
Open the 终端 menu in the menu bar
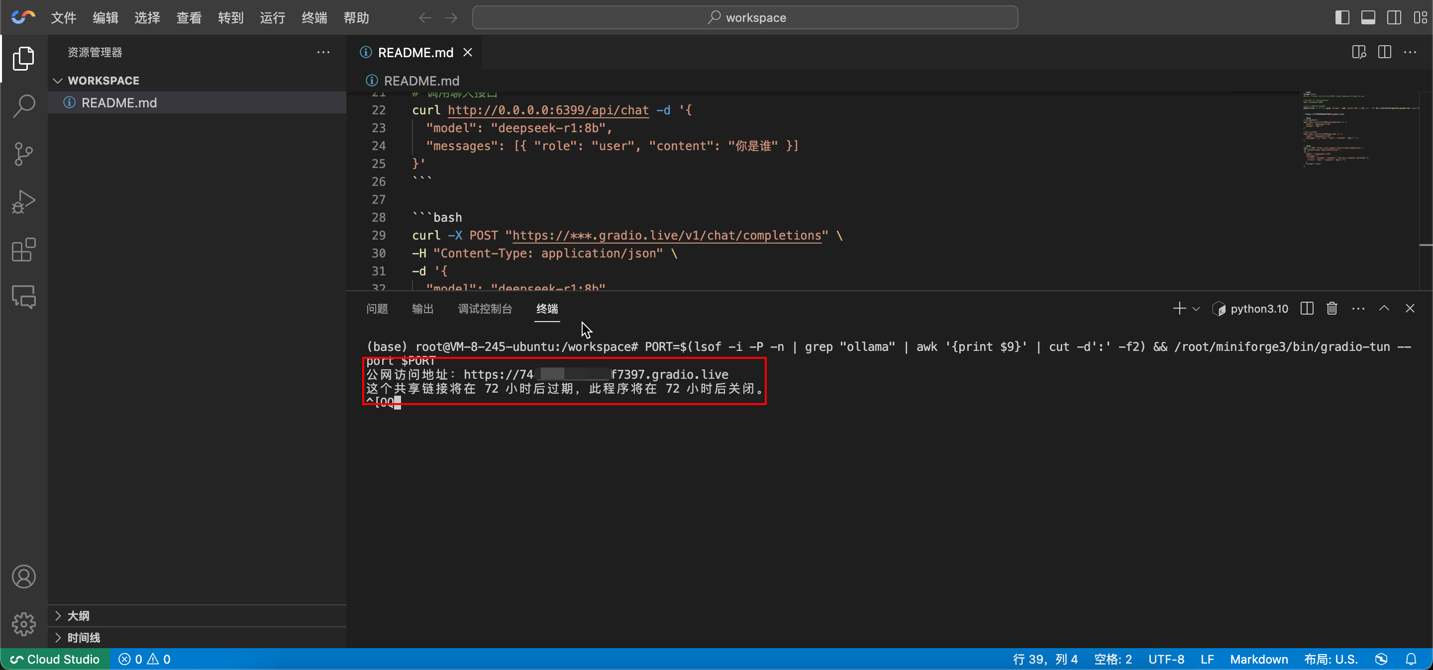pyautogui.click(x=314, y=18)
